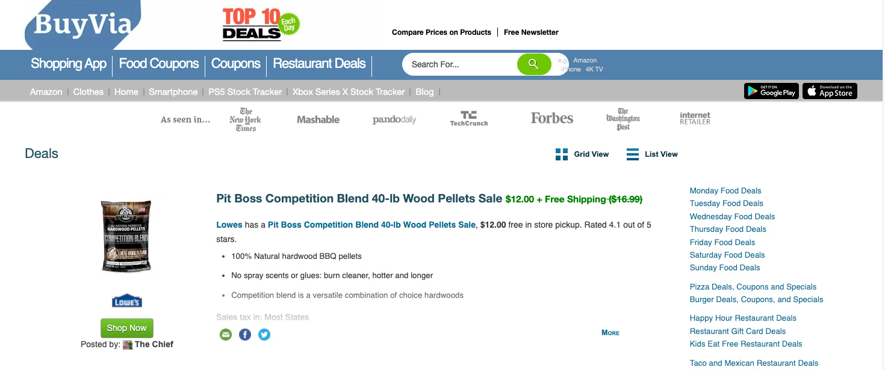
Task: Expand the deal with the More link
Action: 610,333
